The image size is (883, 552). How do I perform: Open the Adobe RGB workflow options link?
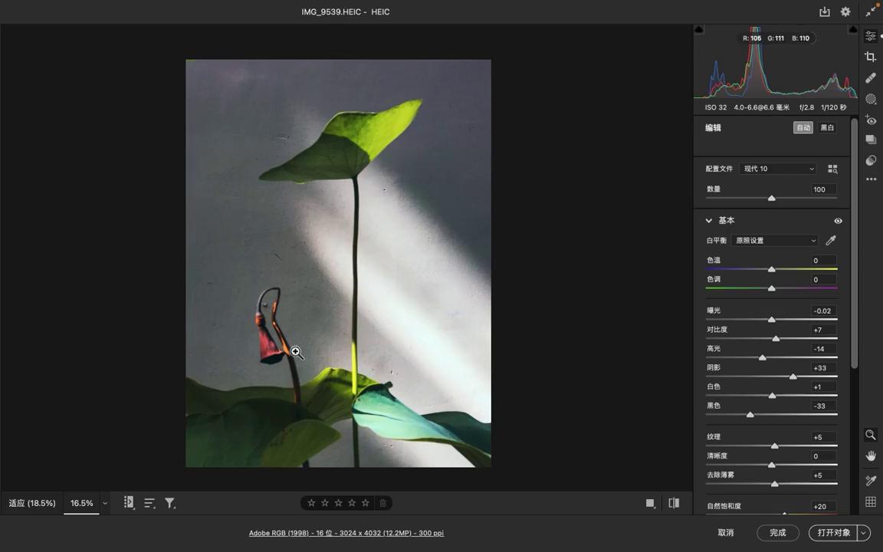(x=346, y=533)
